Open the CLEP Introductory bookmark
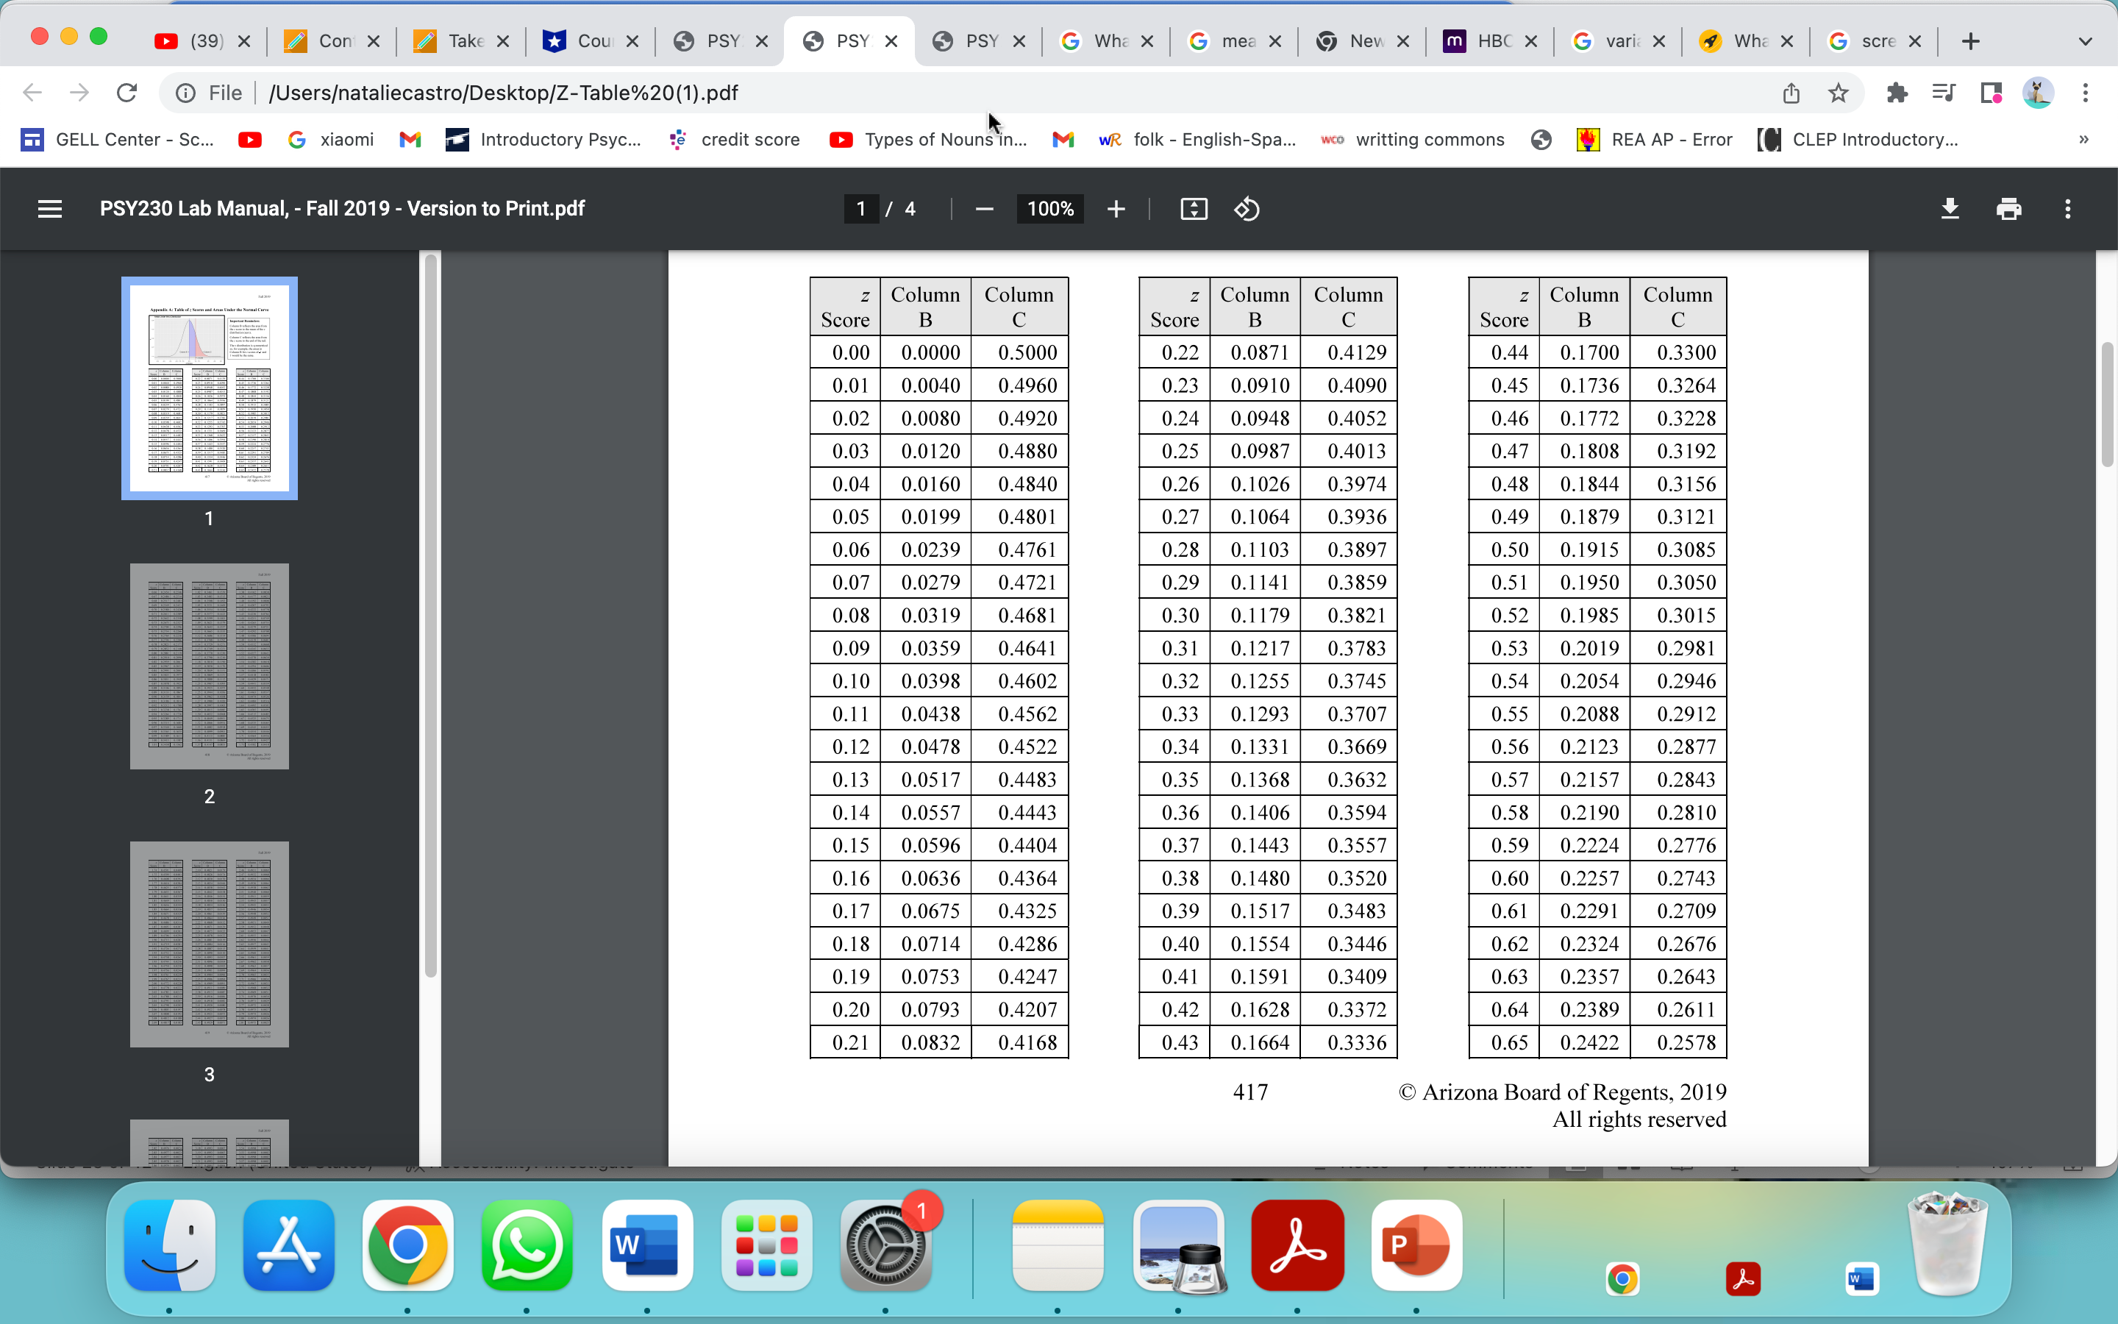The width and height of the screenshot is (2118, 1324). click(x=1859, y=139)
